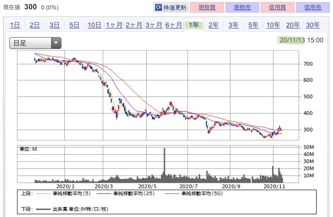The width and height of the screenshot is (333, 217).
Task: Click the 単純移動平均(50) legend entry
Action: pyautogui.click(x=193, y=193)
